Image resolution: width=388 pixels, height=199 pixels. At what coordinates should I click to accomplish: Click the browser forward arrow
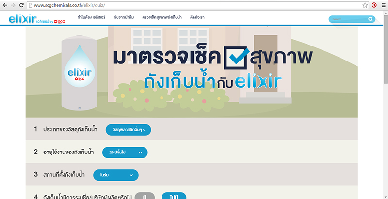click(x=12, y=5)
